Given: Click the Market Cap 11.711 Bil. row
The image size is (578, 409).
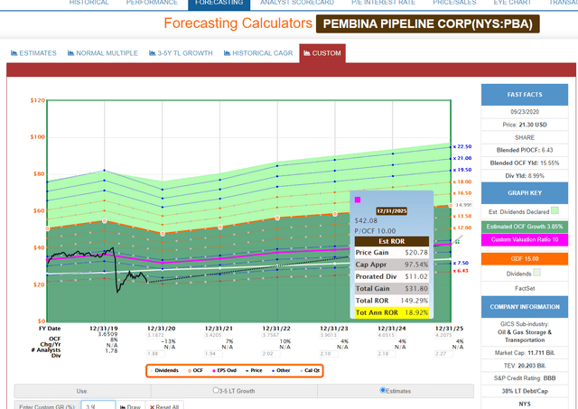Looking at the screenshot, I should pyautogui.click(x=525, y=353).
